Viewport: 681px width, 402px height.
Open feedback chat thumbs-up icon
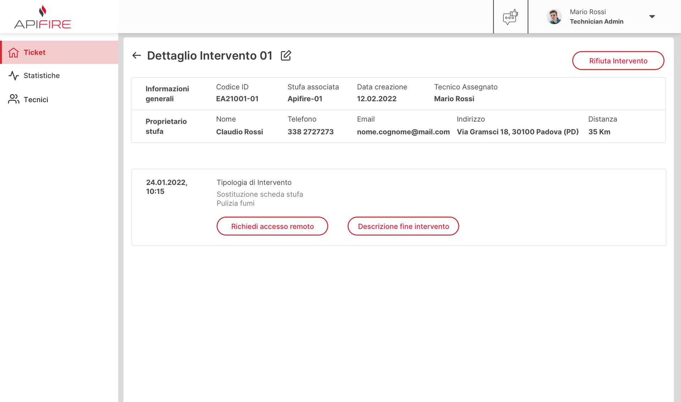tap(510, 17)
